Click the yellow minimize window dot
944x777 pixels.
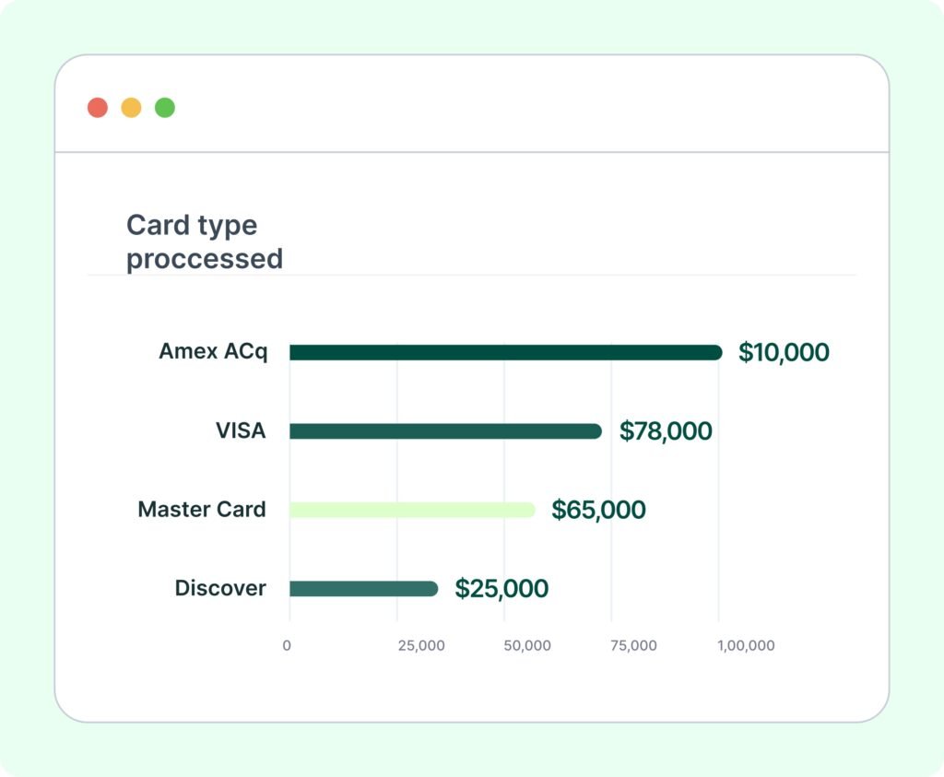132,108
